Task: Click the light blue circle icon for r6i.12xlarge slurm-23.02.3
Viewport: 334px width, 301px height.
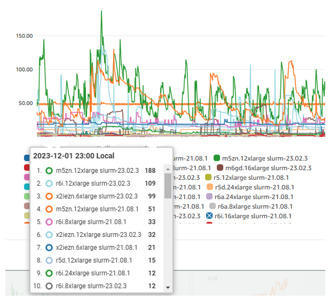Action: tap(49, 184)
